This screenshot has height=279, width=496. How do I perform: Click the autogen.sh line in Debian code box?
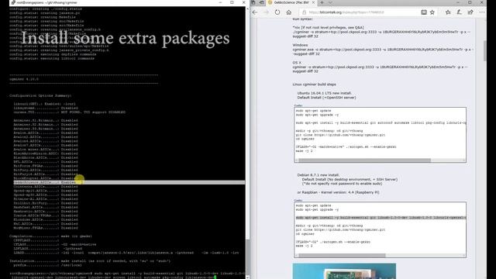click(x=332, y=242)
